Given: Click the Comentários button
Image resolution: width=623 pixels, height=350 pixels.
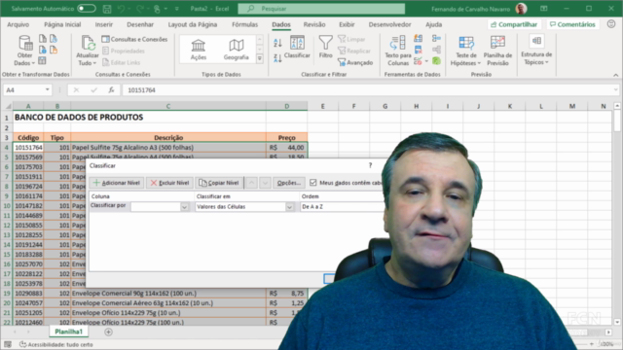Looking at the screenshot, I should coord(572,24).
